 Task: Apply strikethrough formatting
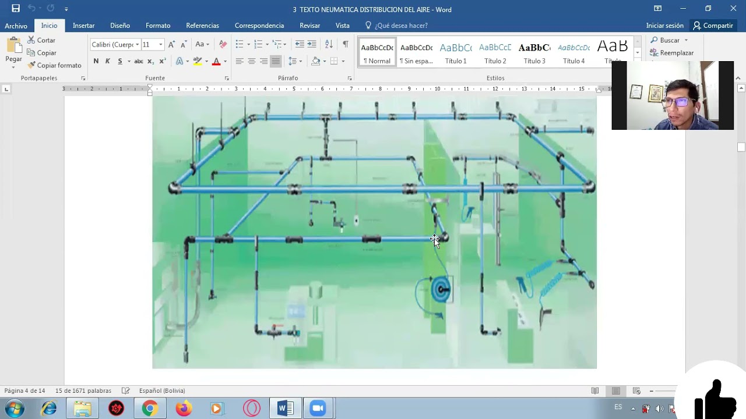click(138, 61)
